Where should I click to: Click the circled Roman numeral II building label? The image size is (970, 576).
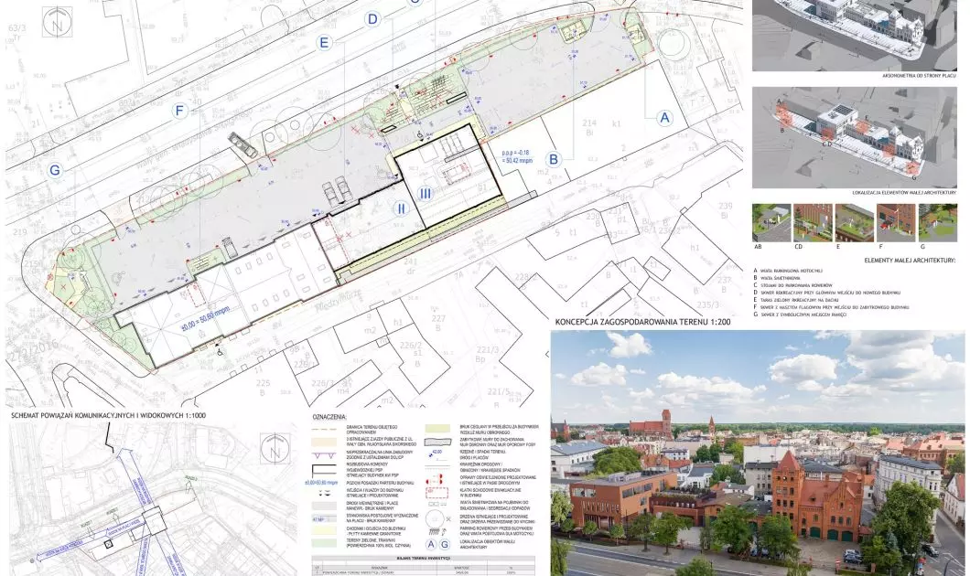[x=401, y=208]
